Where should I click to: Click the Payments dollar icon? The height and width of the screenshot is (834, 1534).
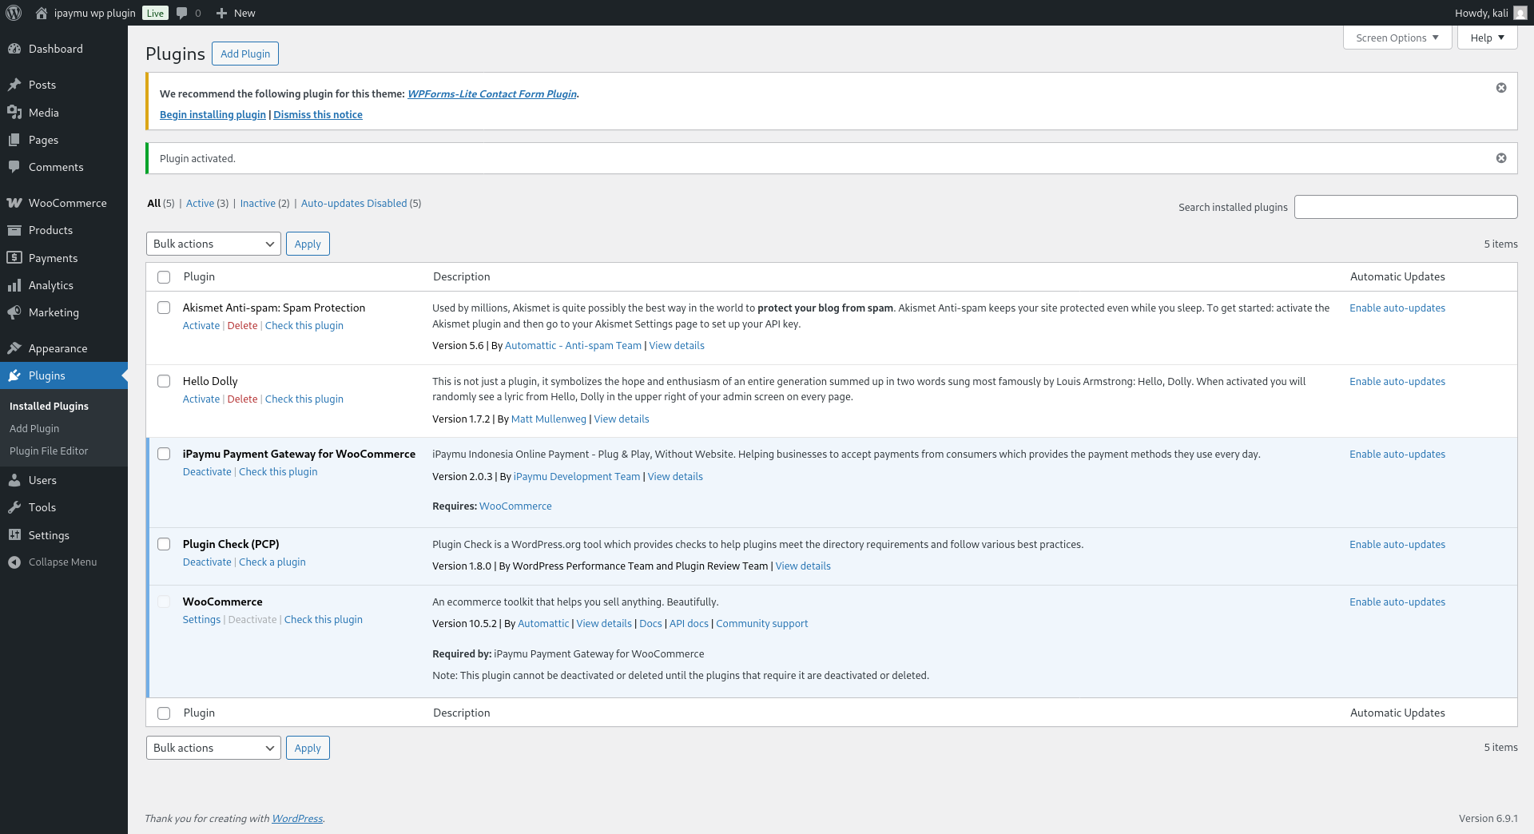[x=14, y=258]
